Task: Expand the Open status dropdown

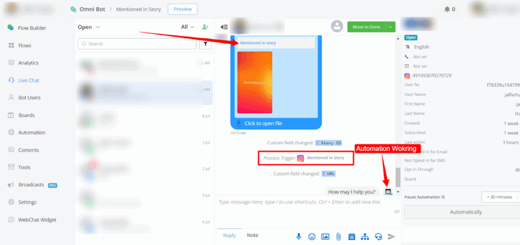Action: (89, 27)
